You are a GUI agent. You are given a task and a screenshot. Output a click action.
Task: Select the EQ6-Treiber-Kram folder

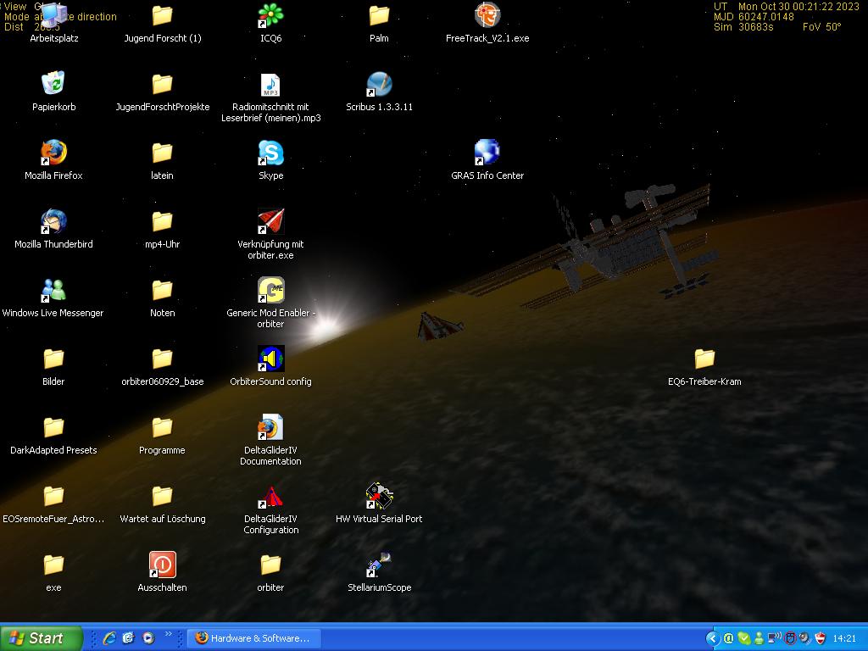point(704,359)
